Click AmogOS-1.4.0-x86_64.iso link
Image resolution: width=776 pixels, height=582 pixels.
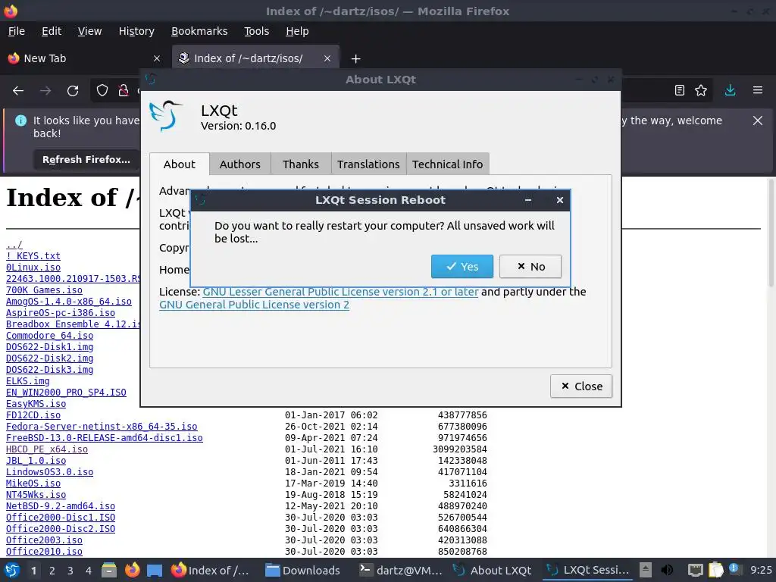click(69, 302)
